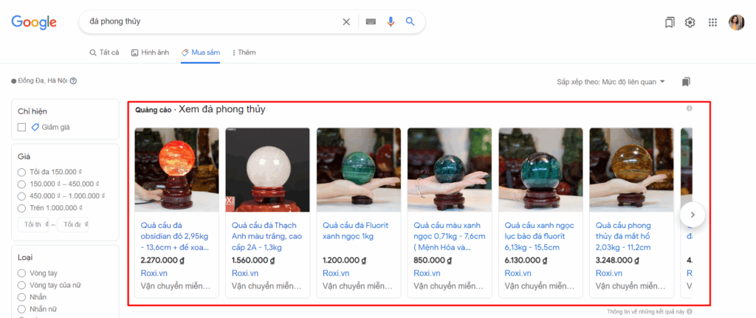Select price range Tối đa 150.000 ₫
756x318 pixels.
[x=22, y=172]
